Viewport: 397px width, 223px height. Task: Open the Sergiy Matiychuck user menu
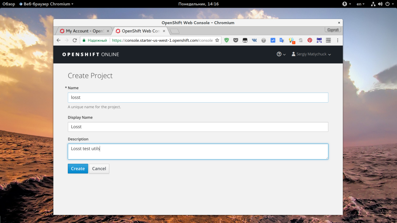point(311,55)
